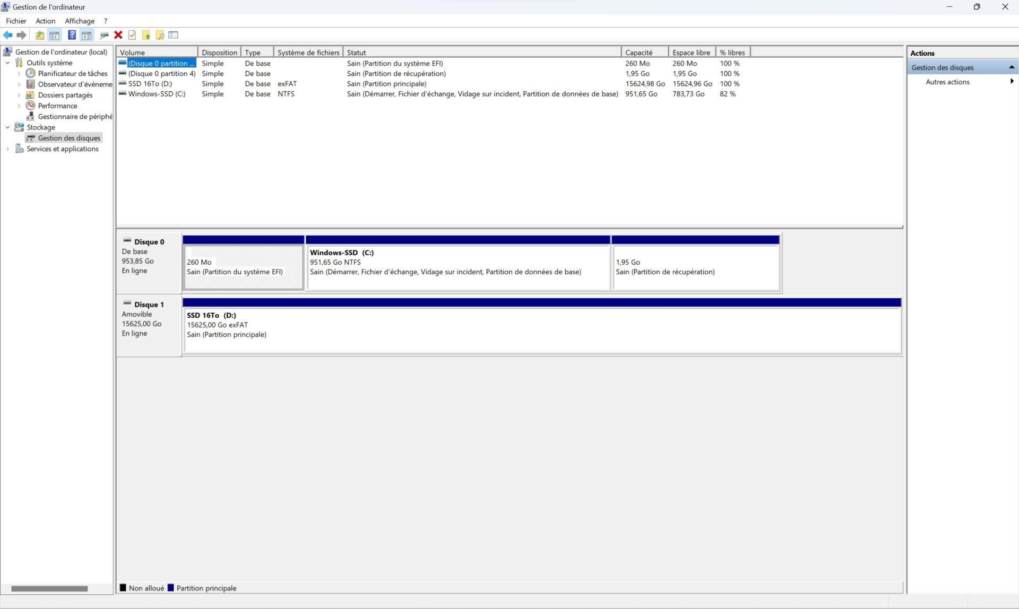Open the Action menu
Viewport: 1019px width, 609px height.
(x=44, y=20)
